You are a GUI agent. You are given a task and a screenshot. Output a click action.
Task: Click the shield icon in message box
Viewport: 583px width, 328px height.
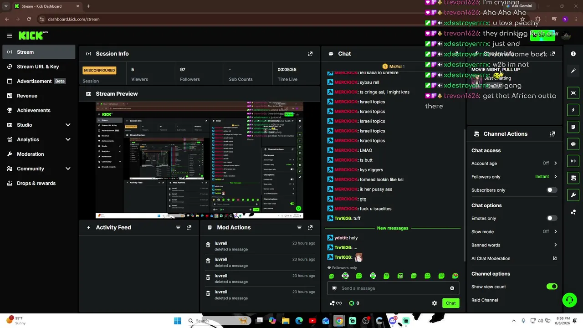[334, 288]
